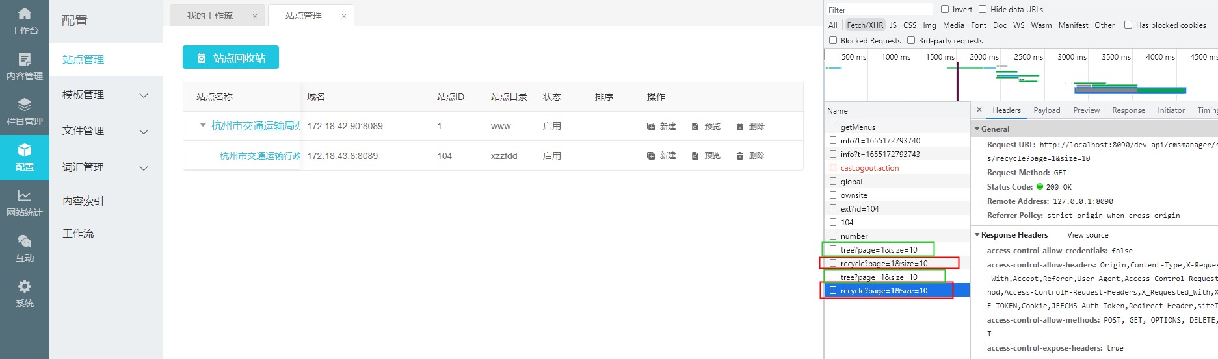1218x359 pixels.
Task: Enable 3rd-party requests checkbox
Action: tap(911, 40)
